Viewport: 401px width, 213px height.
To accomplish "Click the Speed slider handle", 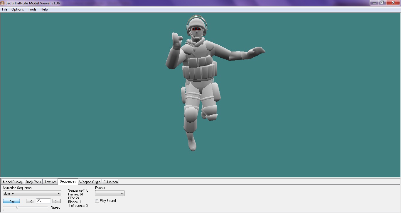I will [x=17, y=207].
